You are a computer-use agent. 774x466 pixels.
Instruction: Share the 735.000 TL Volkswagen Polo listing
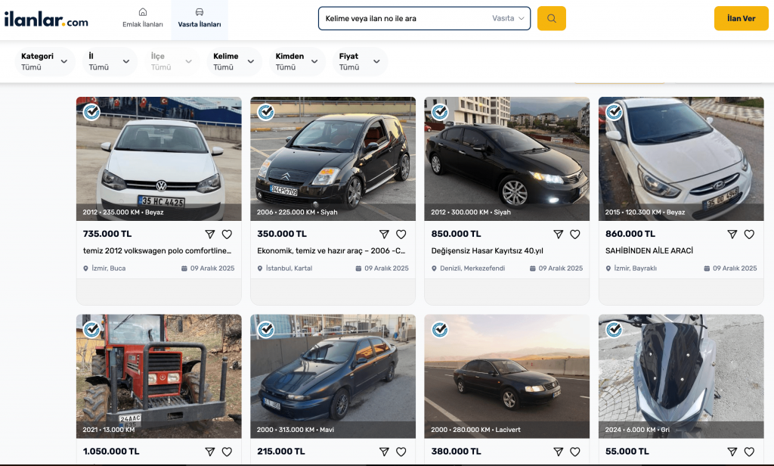pos(210,235)
